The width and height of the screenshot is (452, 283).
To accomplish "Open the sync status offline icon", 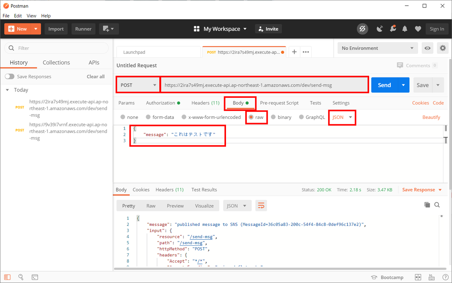I will 362,29.
